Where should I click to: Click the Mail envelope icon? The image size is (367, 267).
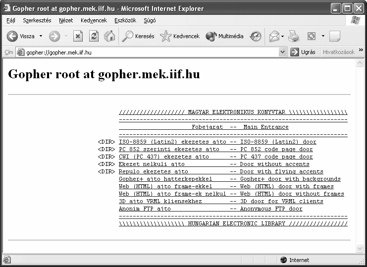274,36
